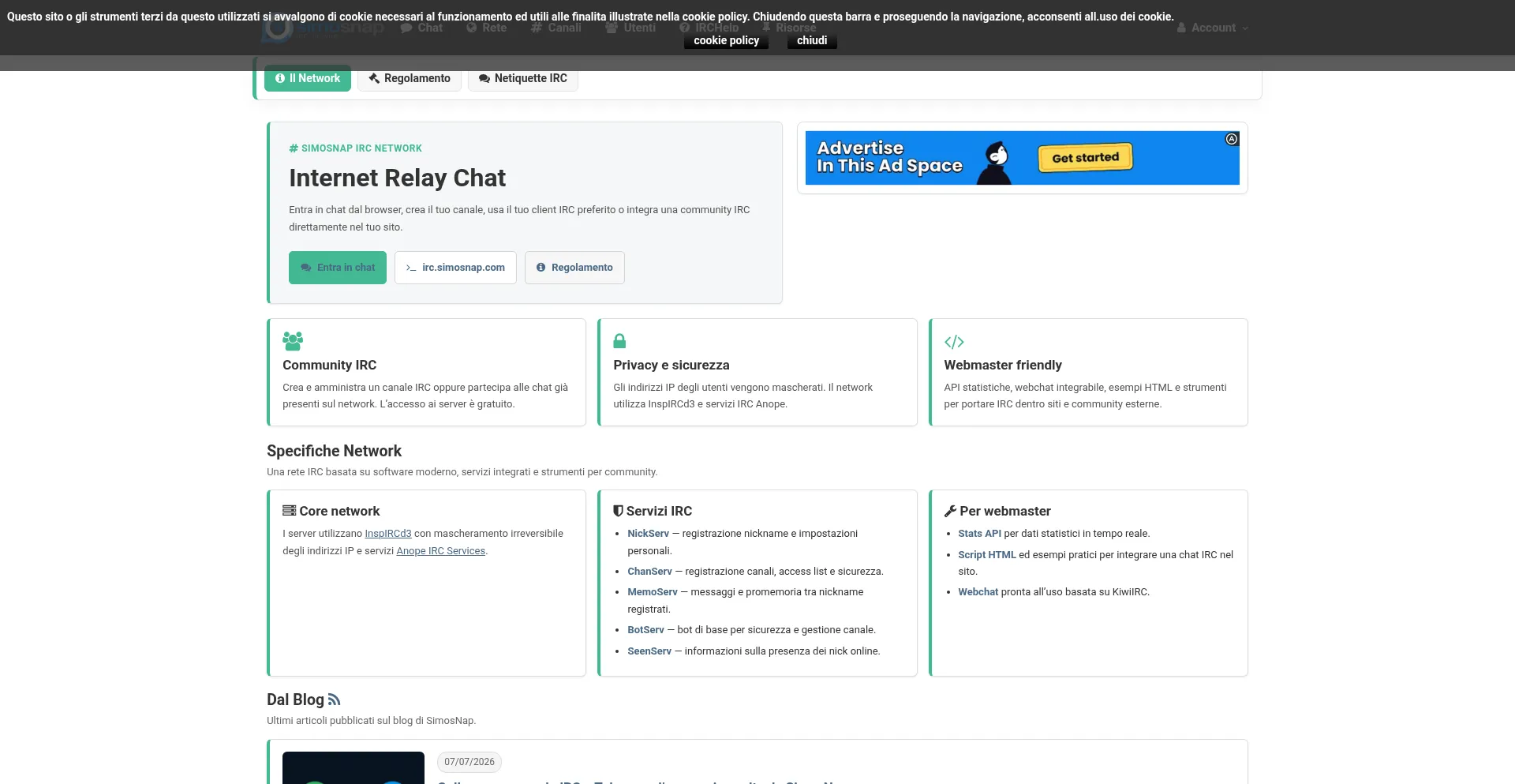Click the Internet Relay Chat heading
The height and width of the screenshot is (784, 1515).
(x=397, y=178)
